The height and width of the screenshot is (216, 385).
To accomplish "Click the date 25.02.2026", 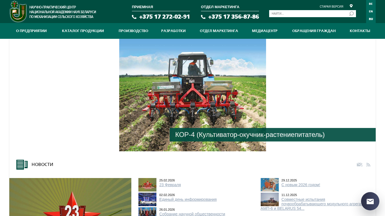I will coord(167,180).
